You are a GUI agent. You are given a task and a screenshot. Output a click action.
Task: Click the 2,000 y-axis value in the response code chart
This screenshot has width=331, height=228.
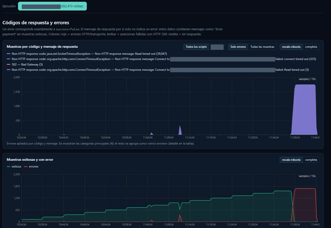17,77
